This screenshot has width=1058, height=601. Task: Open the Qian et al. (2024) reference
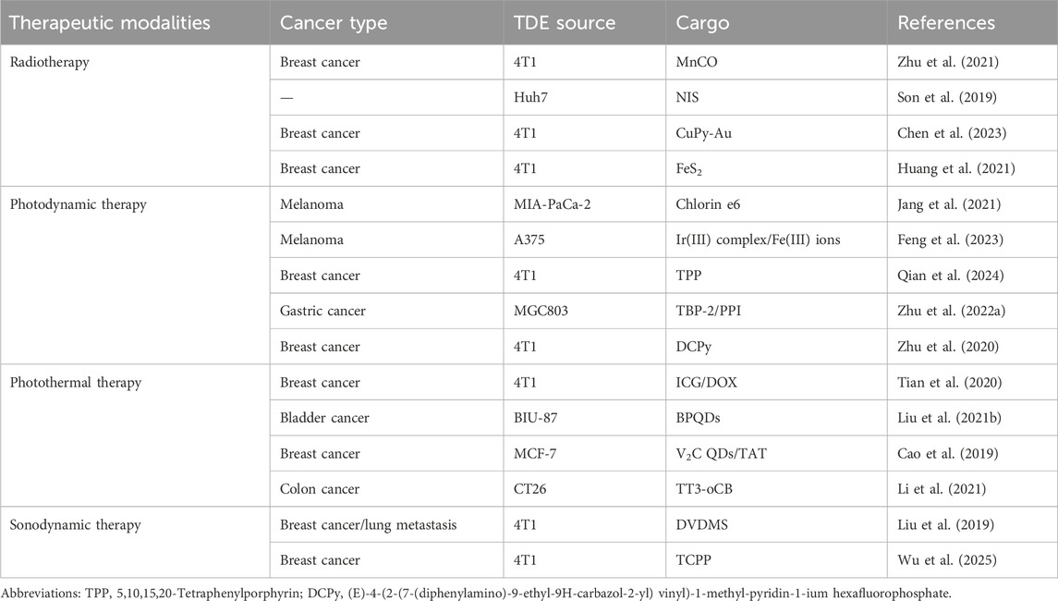(950, 276)
